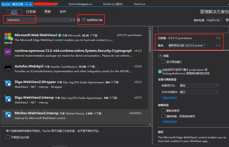229x147 pixels.
Task: Click the v5.0.0 version label
Action: click(138, 66)
